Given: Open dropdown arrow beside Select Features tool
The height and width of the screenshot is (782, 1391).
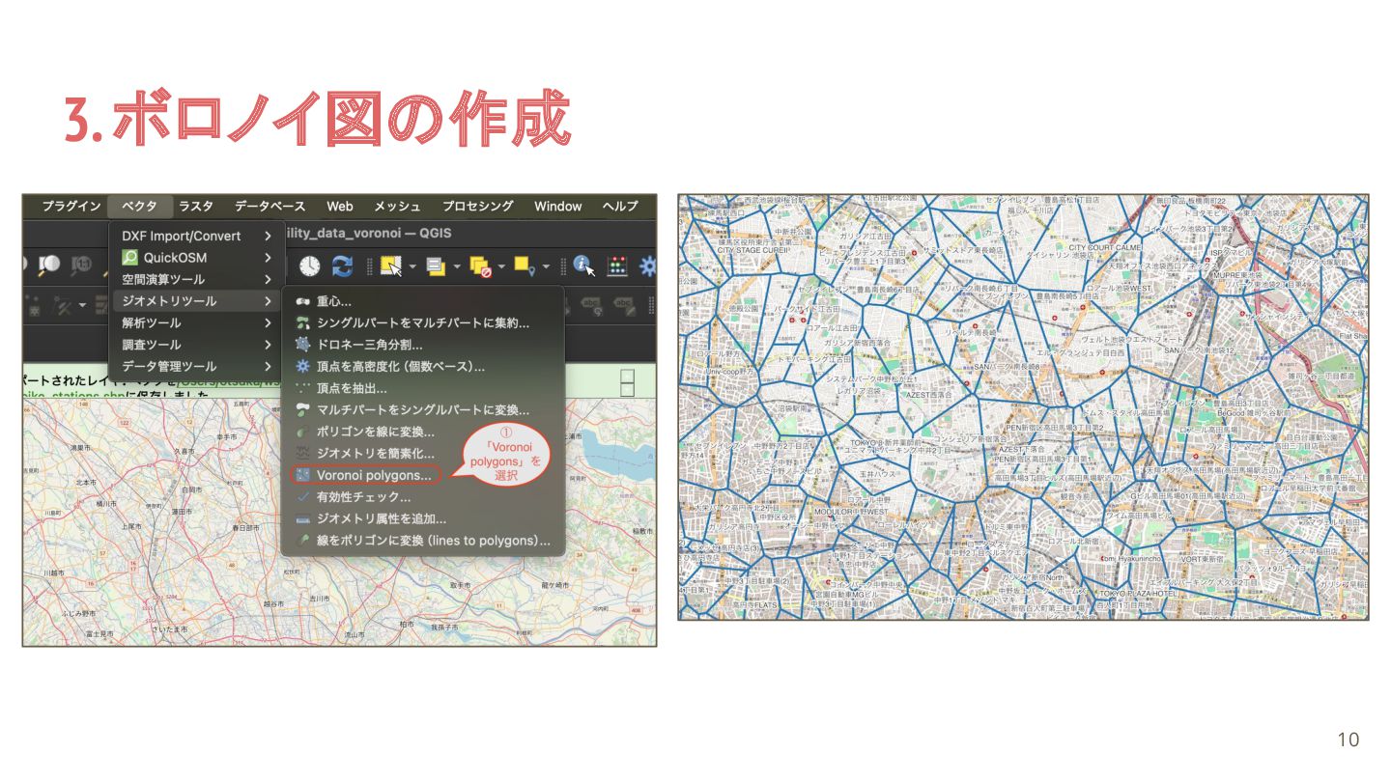Looking at the screenshot, I should tap(412, 265).
